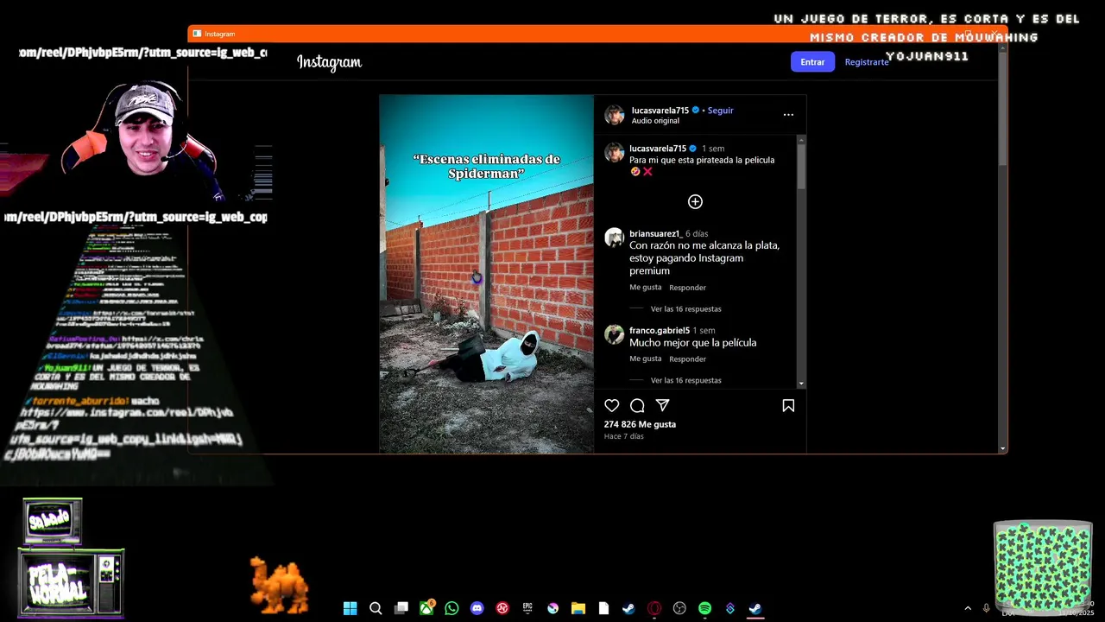Open the white document icon on the taskbar
1105x622 pixels.
[603, 608]
